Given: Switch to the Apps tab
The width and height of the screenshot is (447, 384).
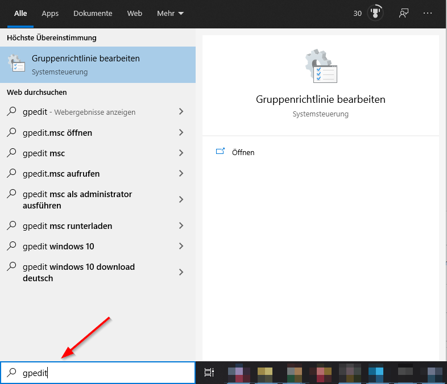Looking at the screenshot, I should 50,14.
